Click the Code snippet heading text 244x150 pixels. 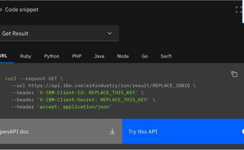22,10
